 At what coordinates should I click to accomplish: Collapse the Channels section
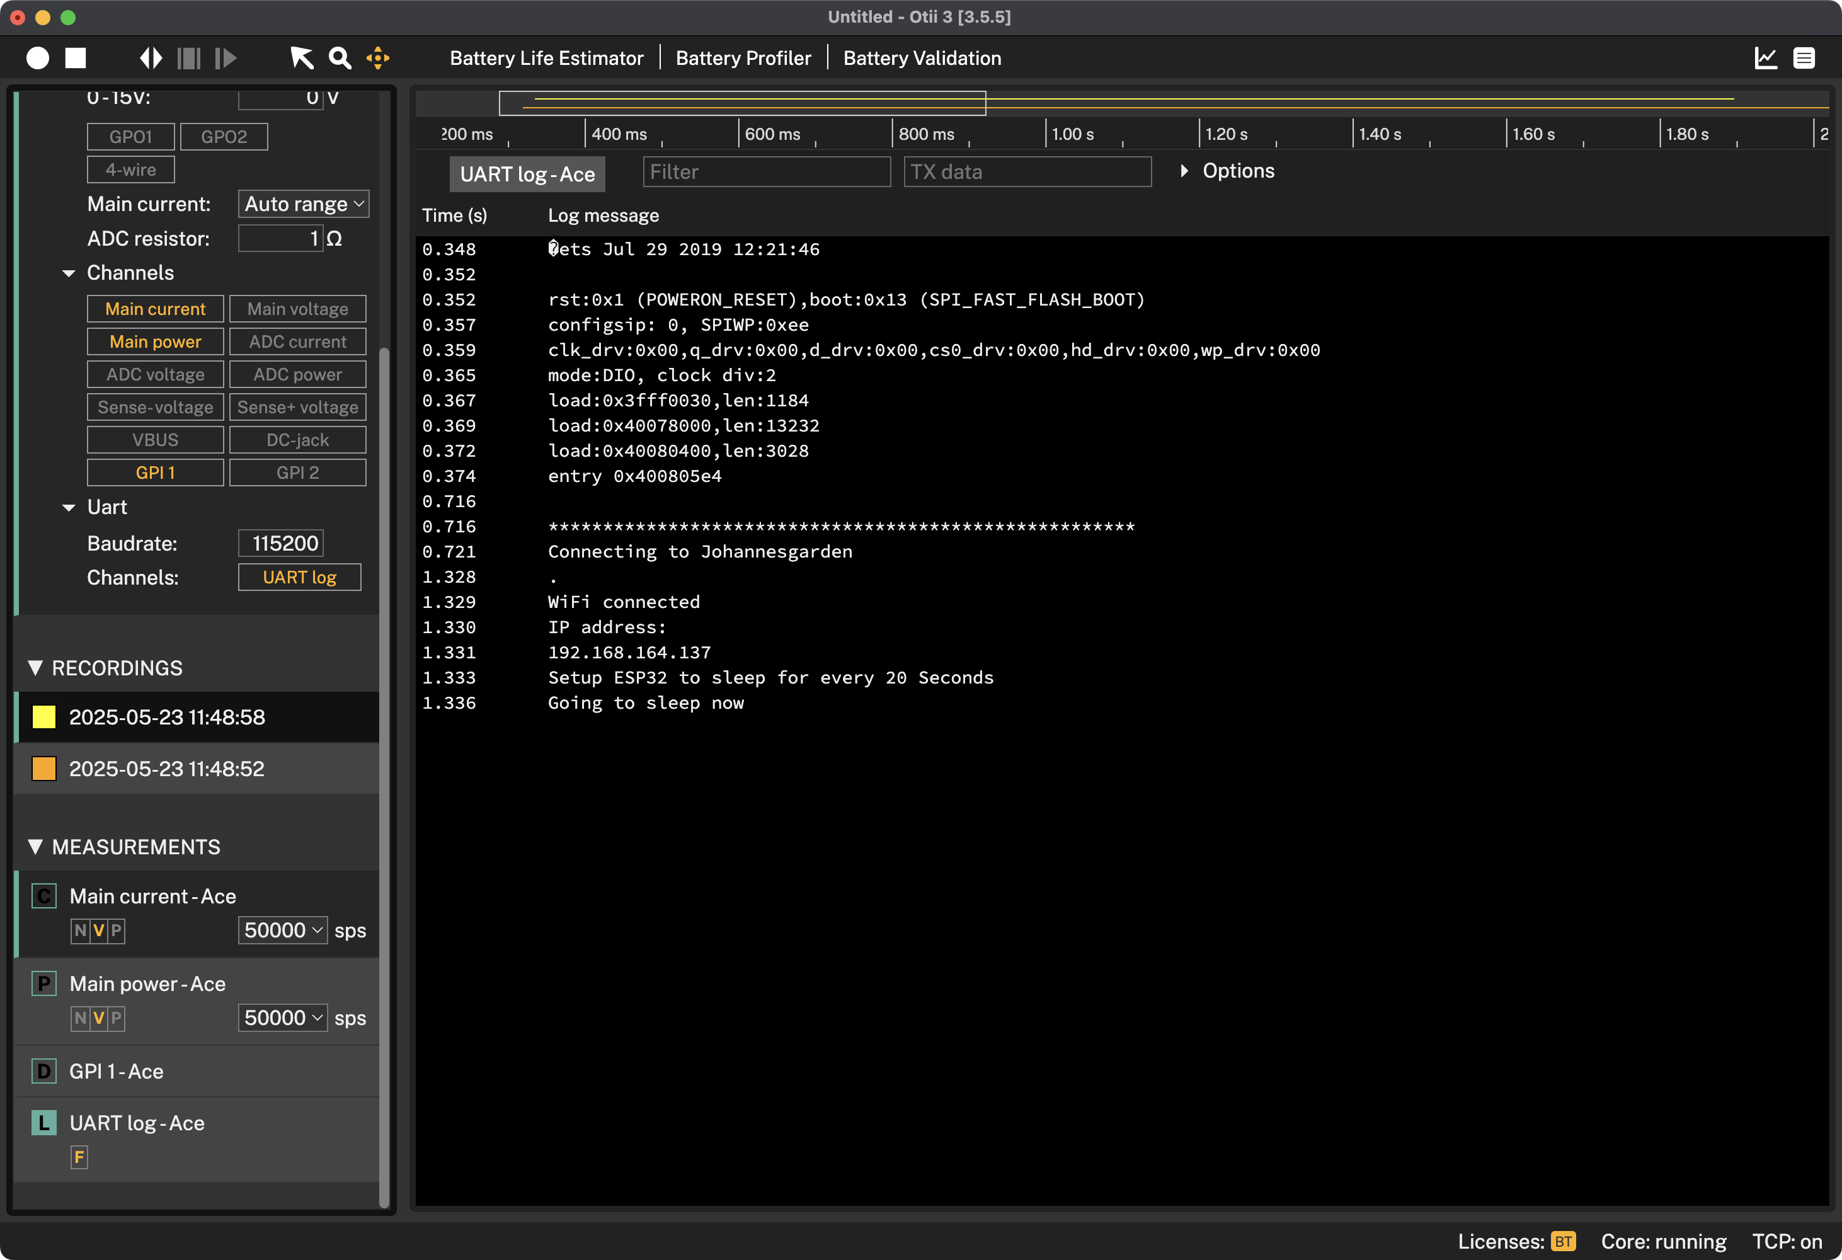[x=69, y=273]
